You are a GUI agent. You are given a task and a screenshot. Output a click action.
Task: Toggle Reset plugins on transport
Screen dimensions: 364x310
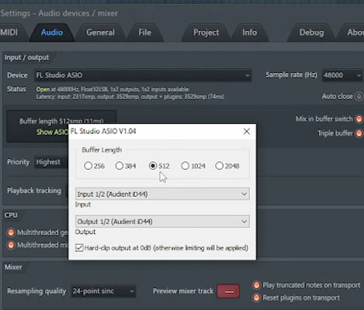pos(256,298)
